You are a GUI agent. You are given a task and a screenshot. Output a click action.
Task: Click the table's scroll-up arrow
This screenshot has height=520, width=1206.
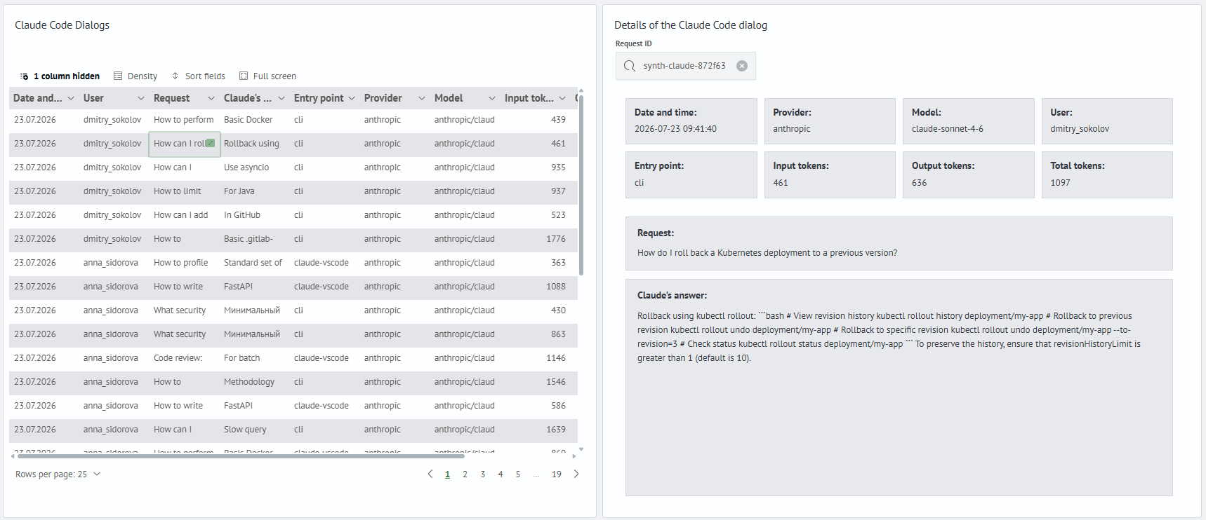(x=581, y=91)
